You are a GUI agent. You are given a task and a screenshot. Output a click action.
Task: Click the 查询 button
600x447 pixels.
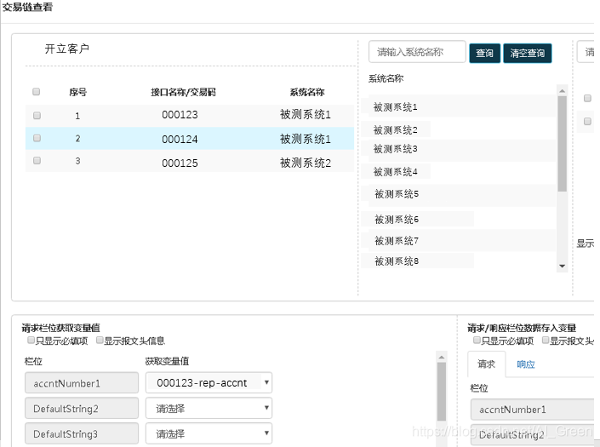click(x=484, y=53)
